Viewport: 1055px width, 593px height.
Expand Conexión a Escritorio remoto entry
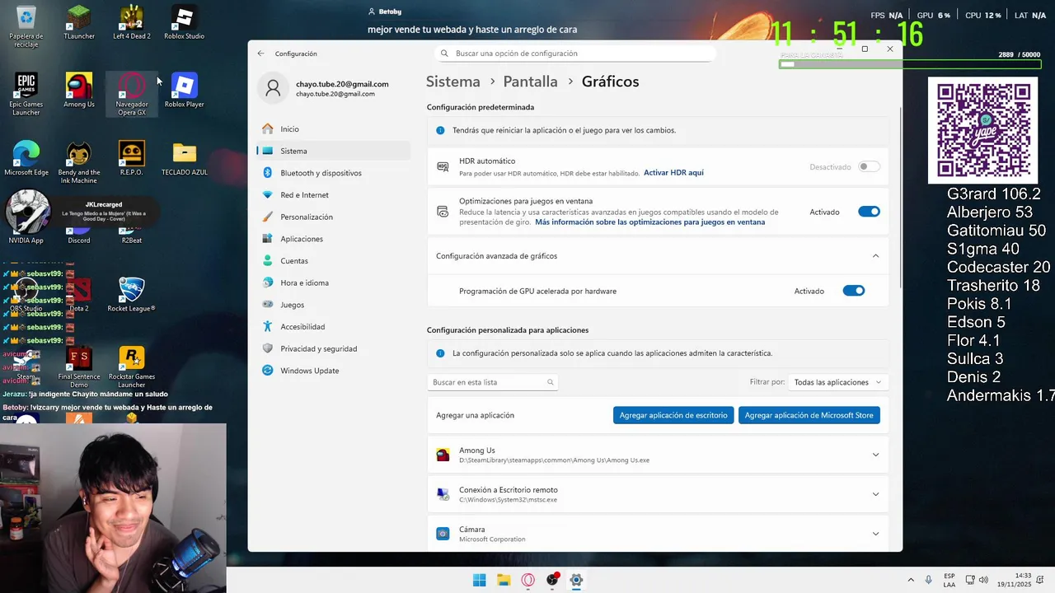click(x=875, y=494)
